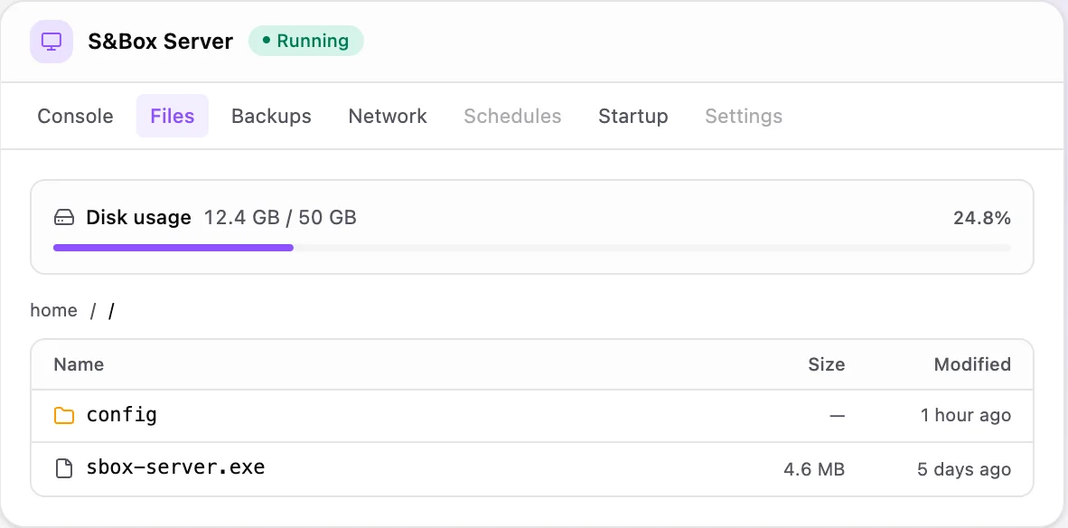Click the disk drive icon beside Disk usage

point(64,218)
